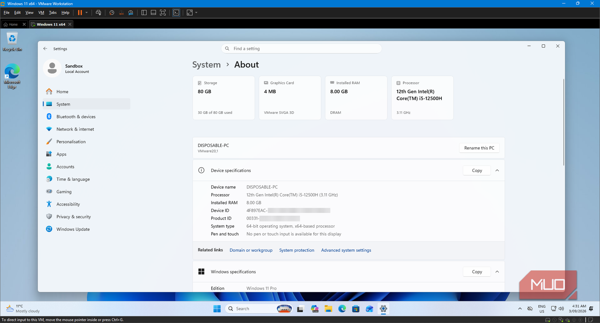Open Privacy & security settings
Screen dimensions: 600x323
tap(87, 217)
